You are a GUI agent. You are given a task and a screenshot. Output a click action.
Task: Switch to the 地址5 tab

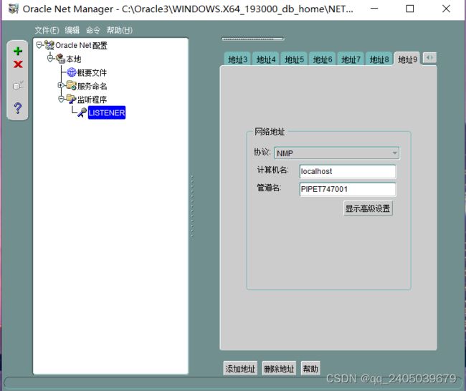tap(294, 59)
